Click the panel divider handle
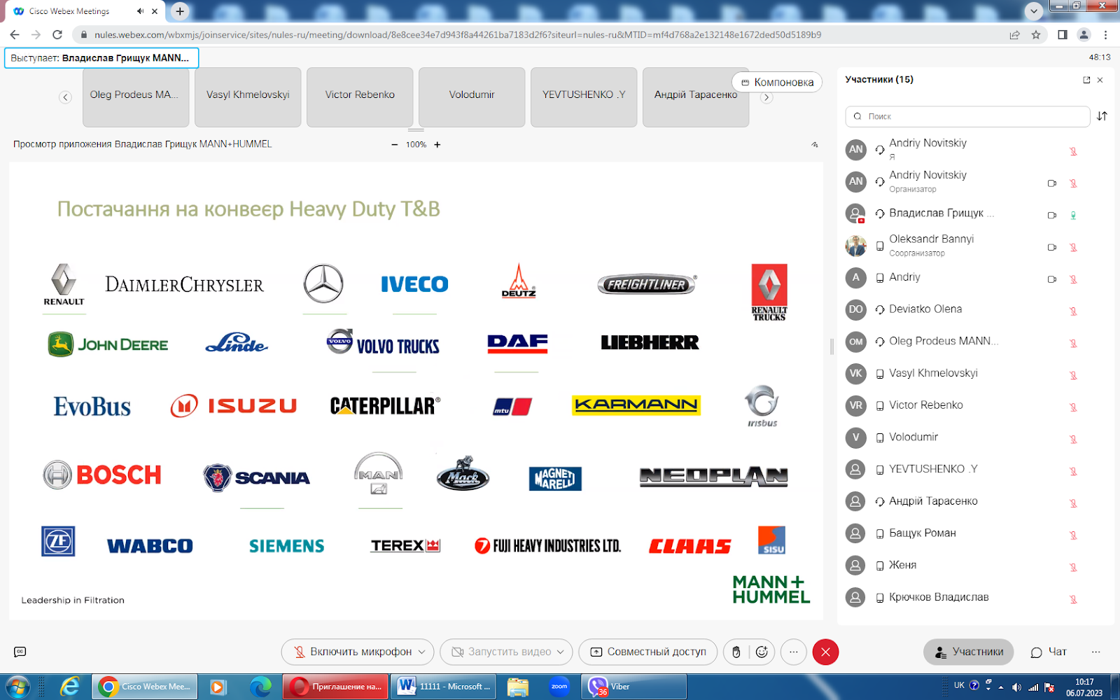Viewport: 1120px width, 700px height. tap(832, 346)
